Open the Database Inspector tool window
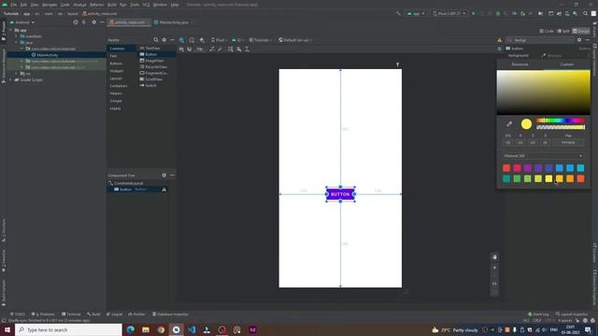 coord(170,315)
